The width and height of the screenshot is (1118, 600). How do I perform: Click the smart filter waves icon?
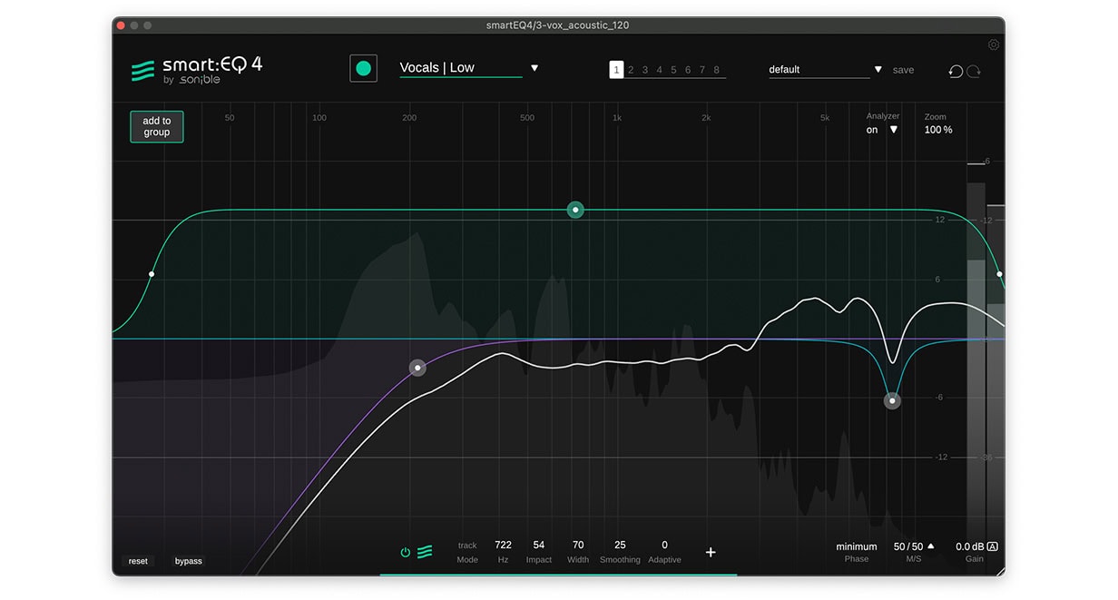(425, 552)
